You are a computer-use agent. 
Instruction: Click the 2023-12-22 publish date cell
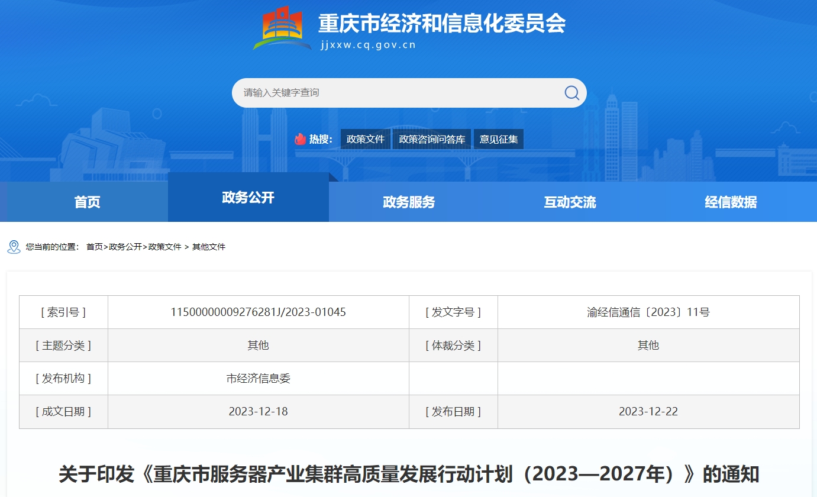click(648, 412)
